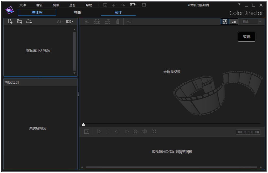Image resolution: width=268 pixels, height=173 pixels.
Task: Click the 暂停 button
Action: click(x=246, y=37)
